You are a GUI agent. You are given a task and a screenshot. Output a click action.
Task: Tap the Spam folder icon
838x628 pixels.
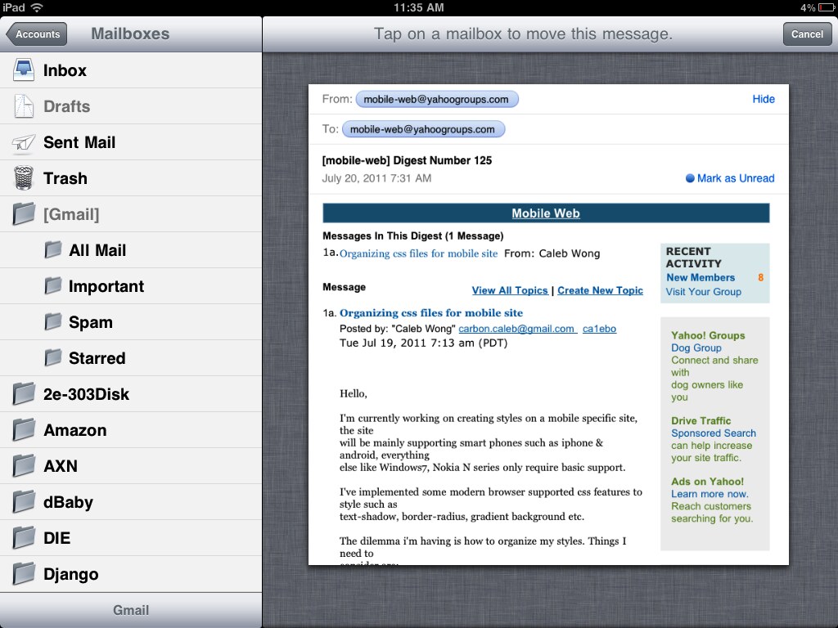tap(52, 321)
